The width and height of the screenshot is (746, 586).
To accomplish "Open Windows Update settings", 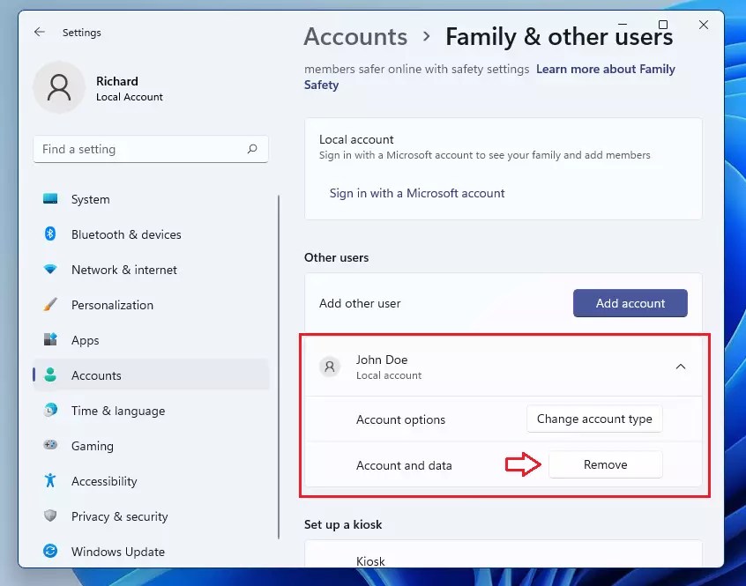I will pos(117,552).
